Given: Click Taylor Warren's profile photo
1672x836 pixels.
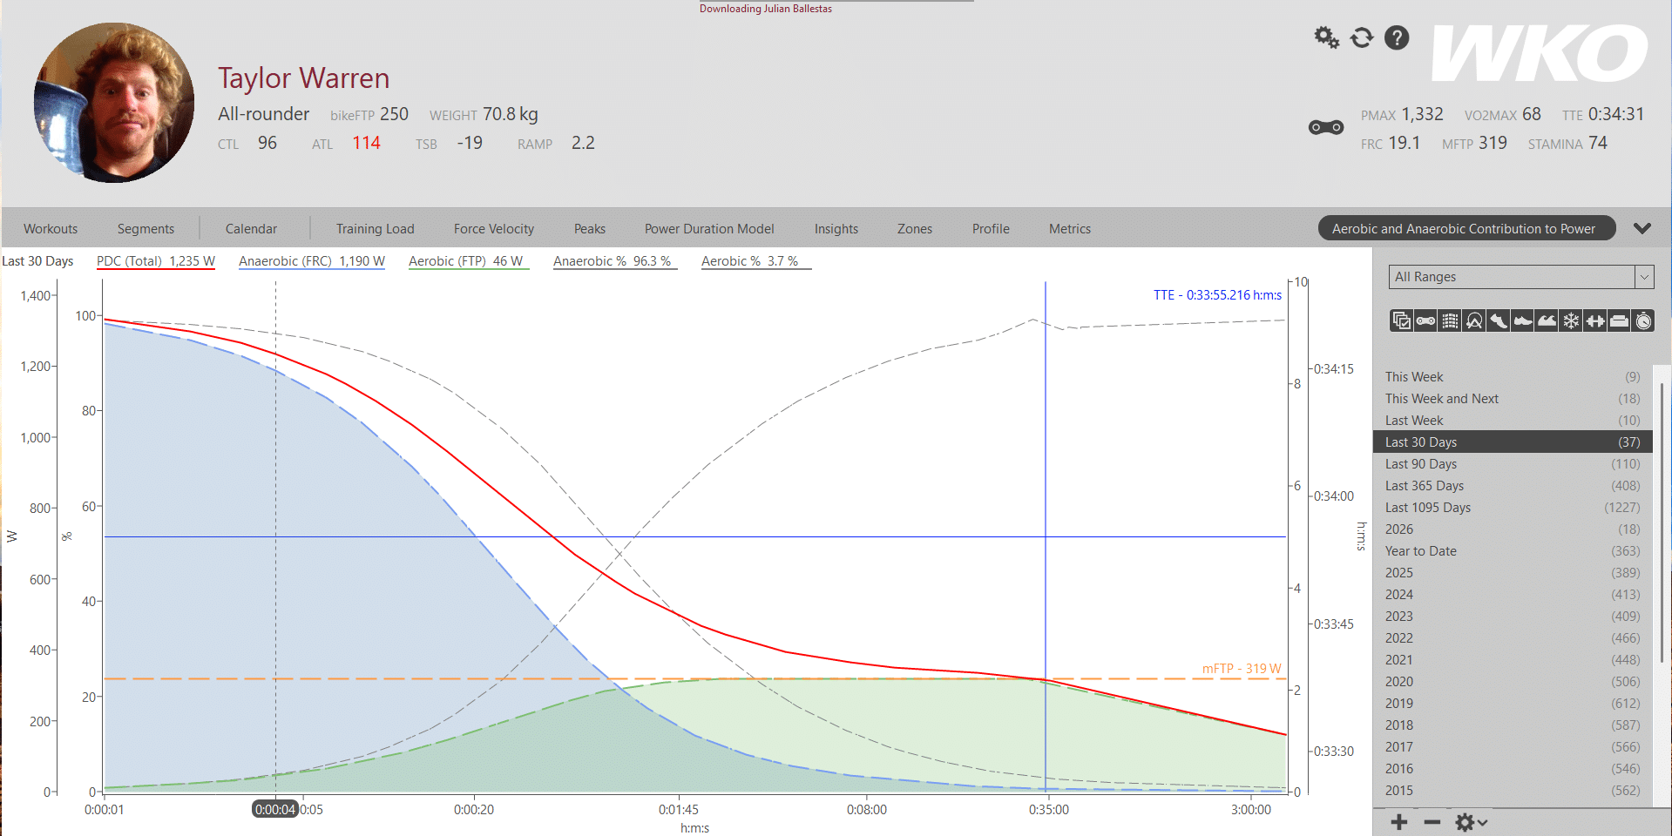Looking at the screenshot, I should pos(114,103).
